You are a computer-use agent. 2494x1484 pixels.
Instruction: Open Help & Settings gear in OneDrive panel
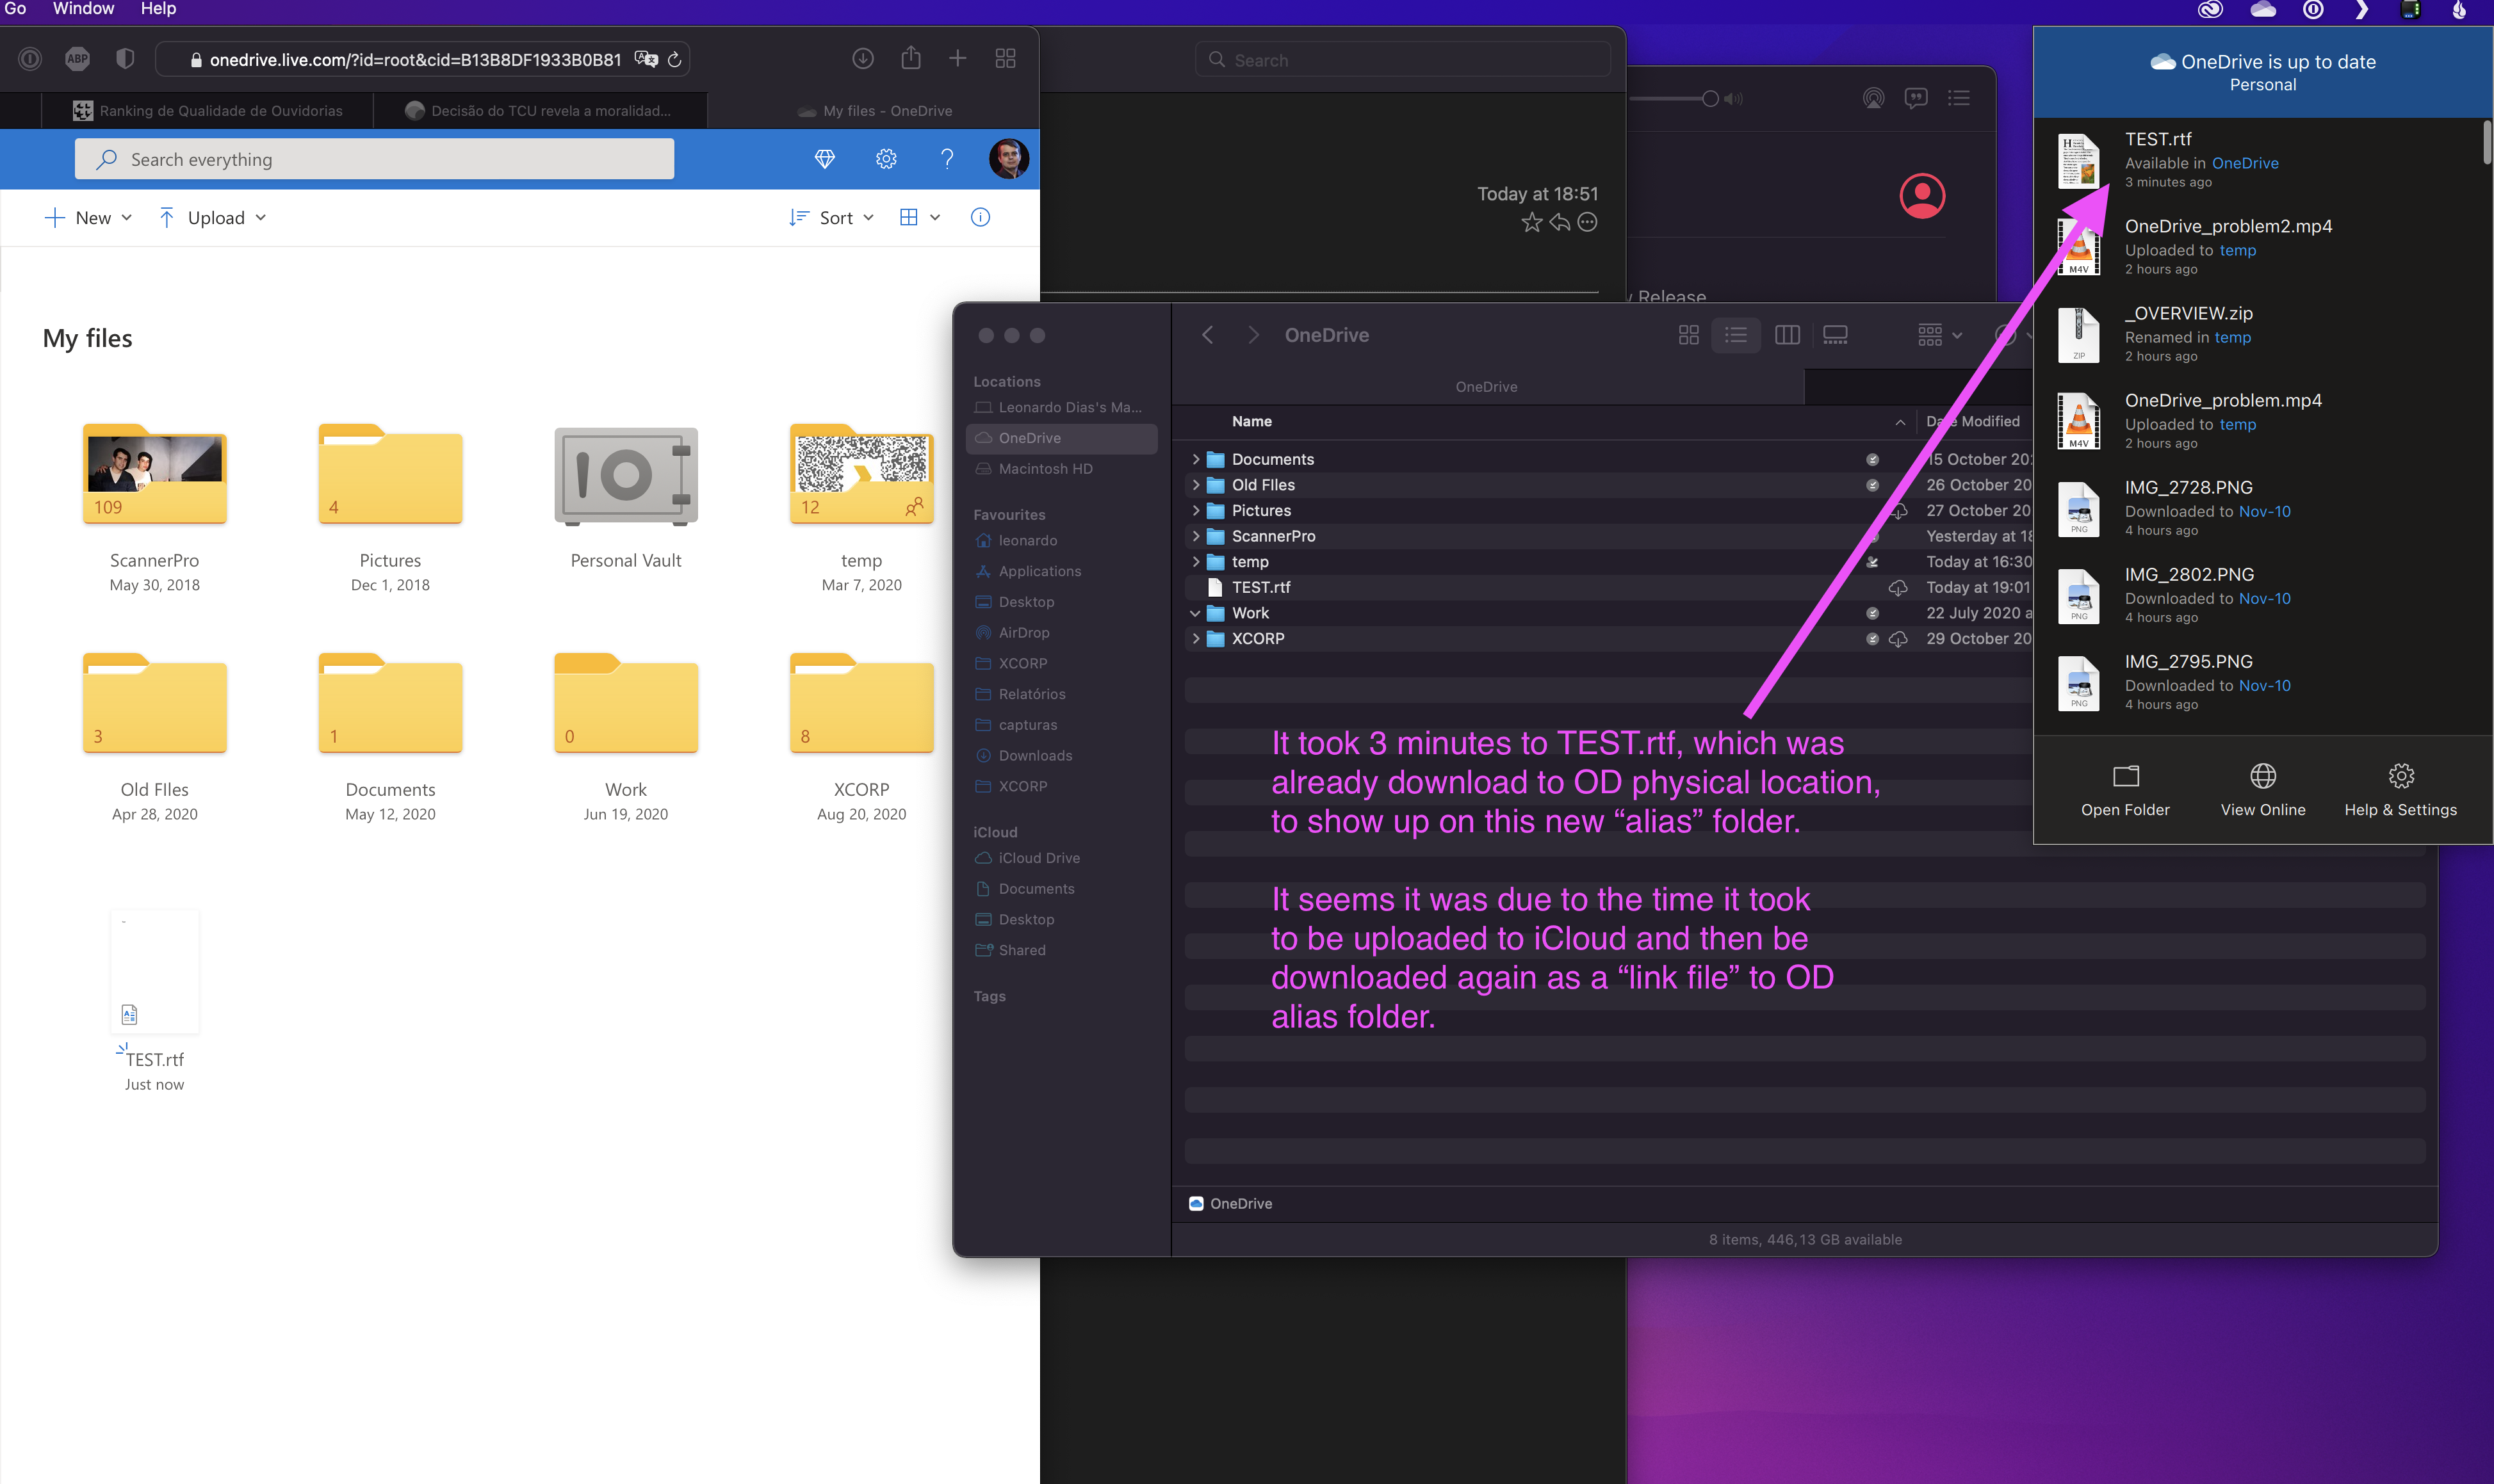coord(2400,776)
